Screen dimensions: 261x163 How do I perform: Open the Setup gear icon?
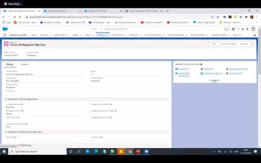(x=243, y=29)
